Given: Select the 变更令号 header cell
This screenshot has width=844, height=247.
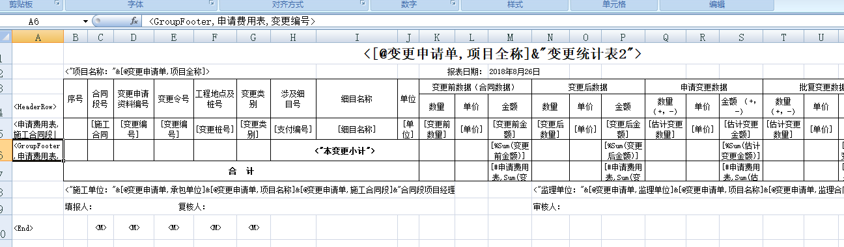Looking at the screenshot, I should [173, 99].
